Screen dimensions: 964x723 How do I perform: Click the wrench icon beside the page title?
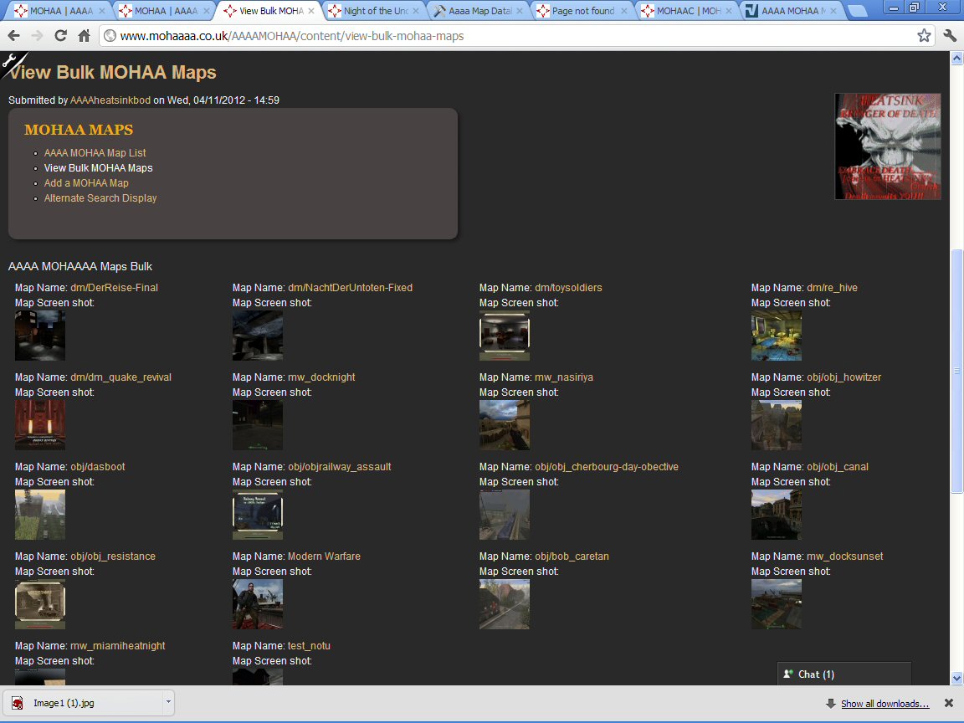coord(9,60)
